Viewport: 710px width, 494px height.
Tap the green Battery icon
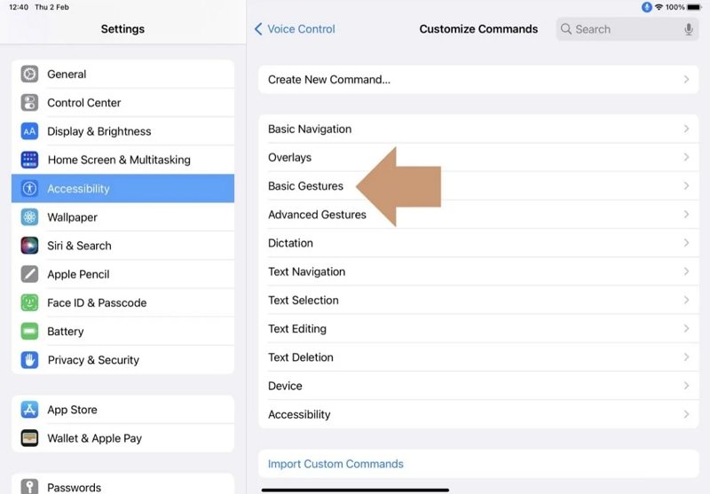coord(30,331)
